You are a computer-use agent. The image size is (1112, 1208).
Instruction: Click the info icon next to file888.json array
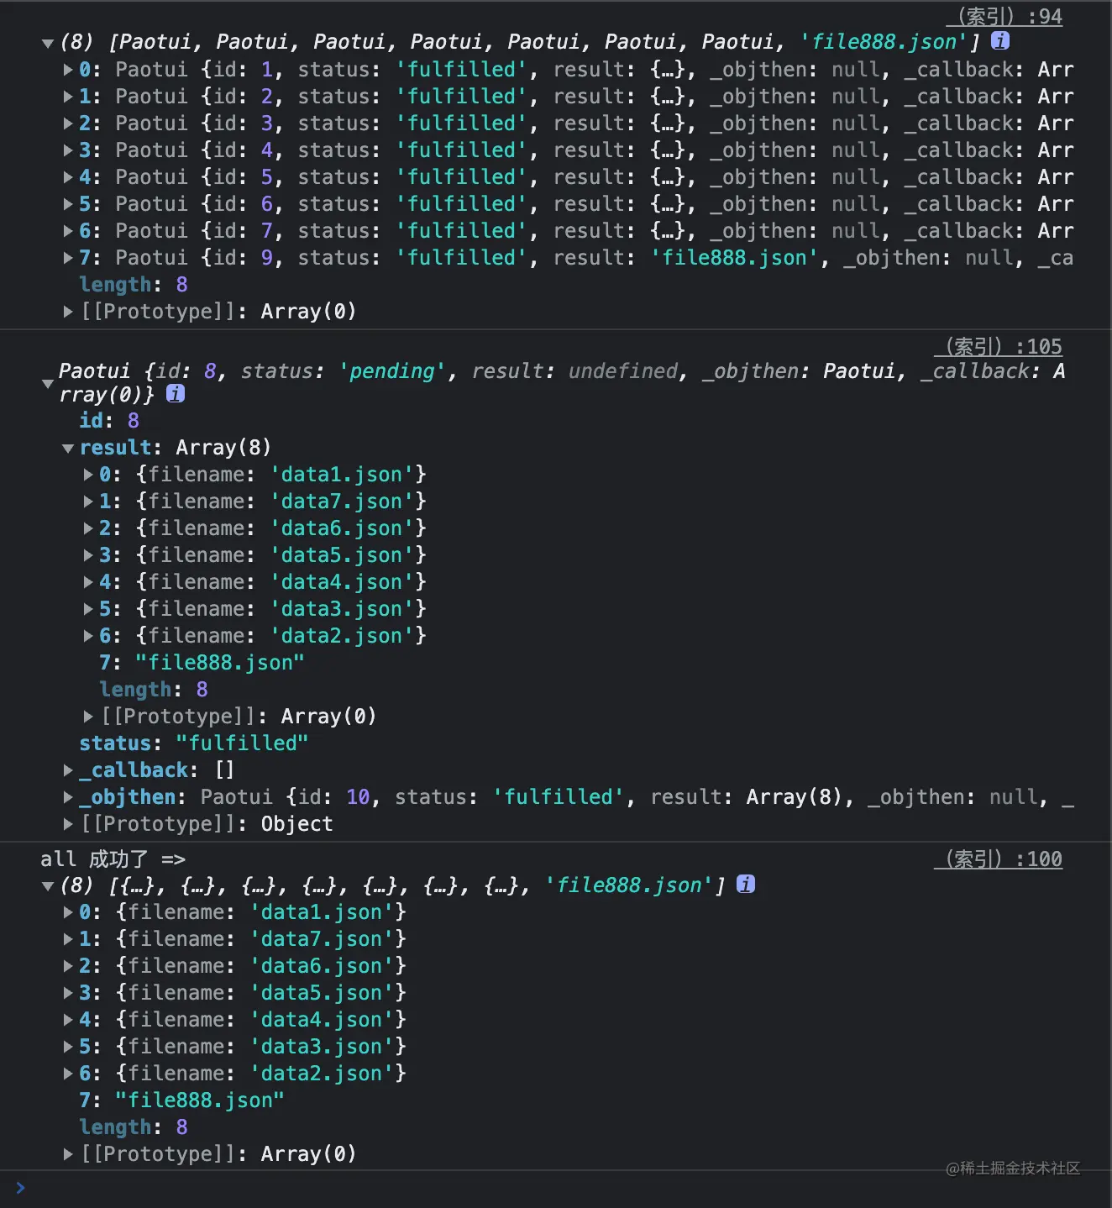pos(999,41)
